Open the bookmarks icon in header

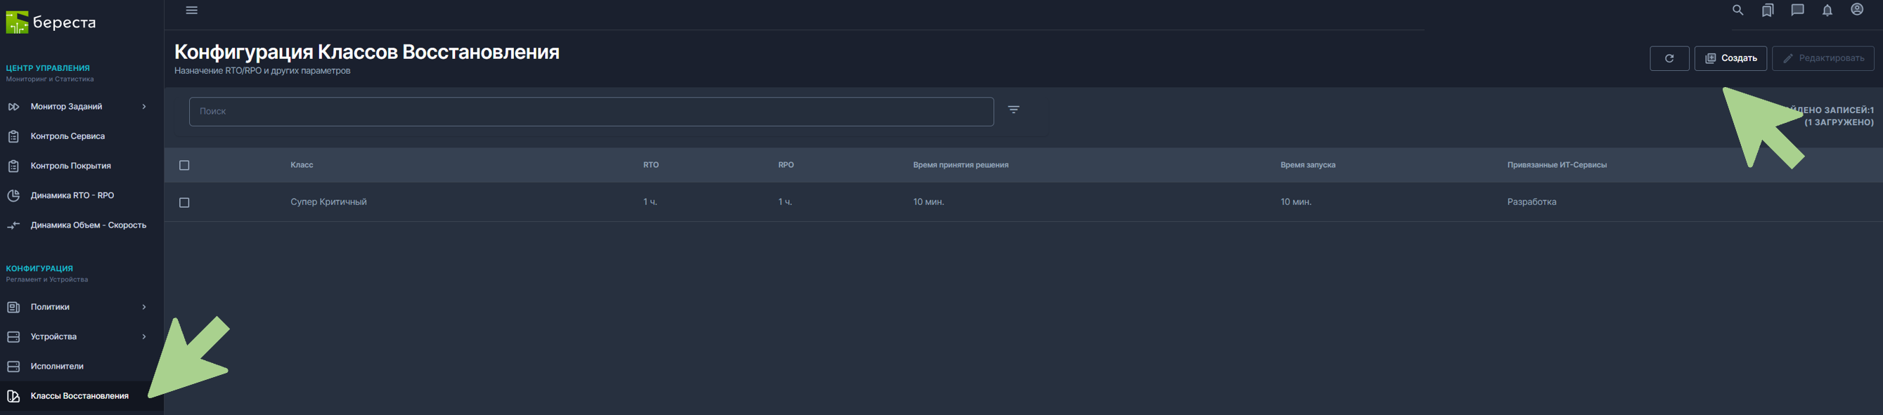[x=1768, y=11]
